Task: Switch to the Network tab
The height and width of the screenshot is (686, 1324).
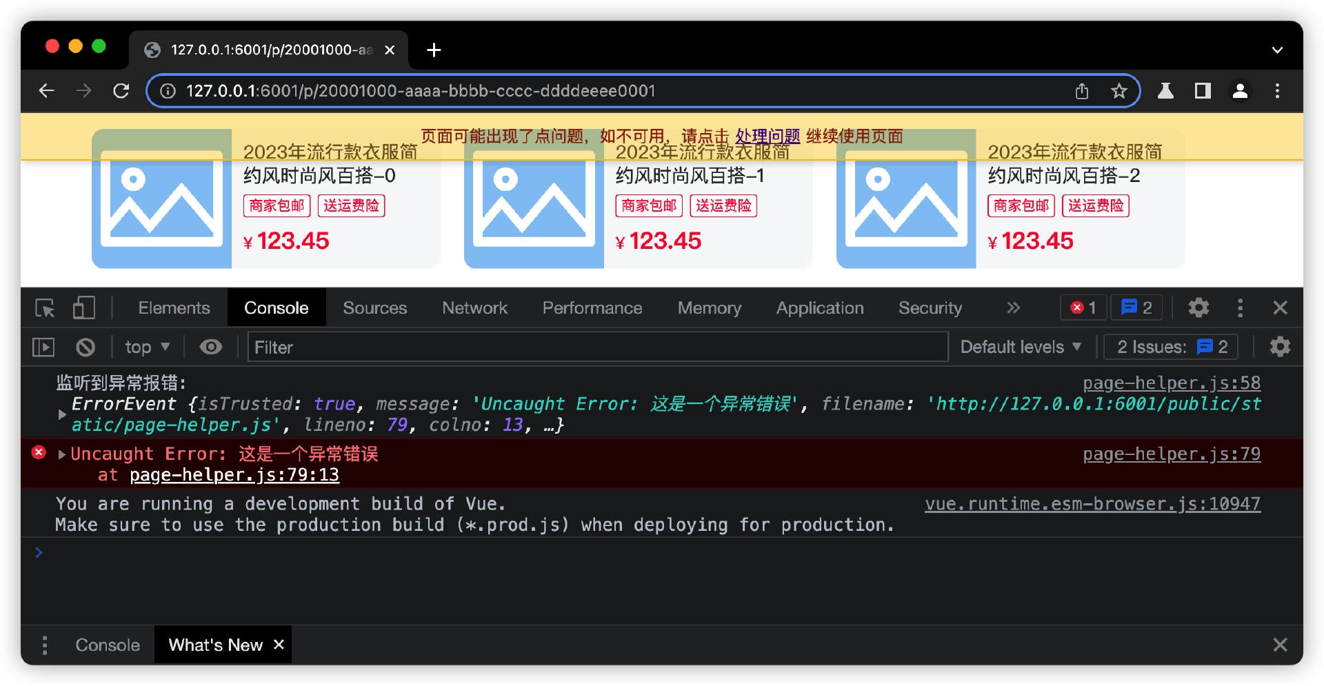Action: point(474,308)
